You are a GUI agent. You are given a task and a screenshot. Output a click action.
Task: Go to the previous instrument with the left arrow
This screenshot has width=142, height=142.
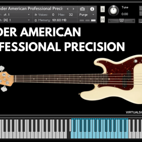point(67,9)
